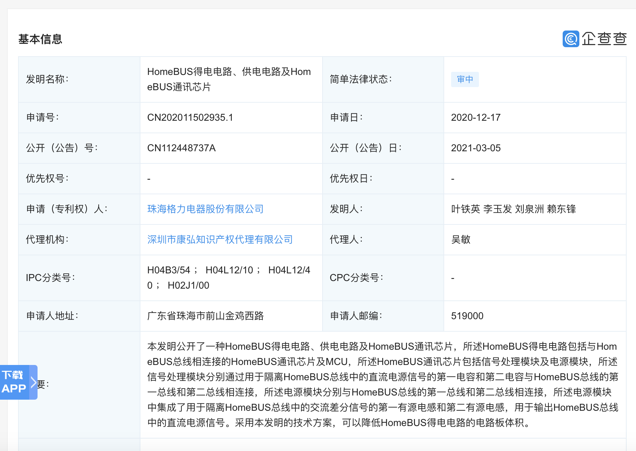The height and width of the screenshot is (451, 636).
Task: Open link 珠海格力电器股份有限公司
Action: tap(205, 209)
